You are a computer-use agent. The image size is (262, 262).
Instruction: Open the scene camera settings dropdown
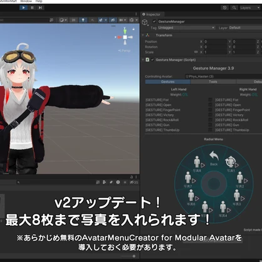click(123, 20)
